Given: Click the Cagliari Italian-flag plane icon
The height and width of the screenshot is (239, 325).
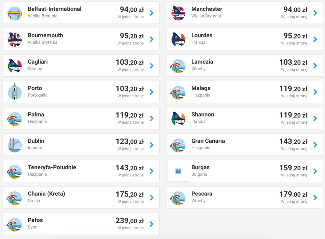Looking at the screenshot, I should point(15,66).
